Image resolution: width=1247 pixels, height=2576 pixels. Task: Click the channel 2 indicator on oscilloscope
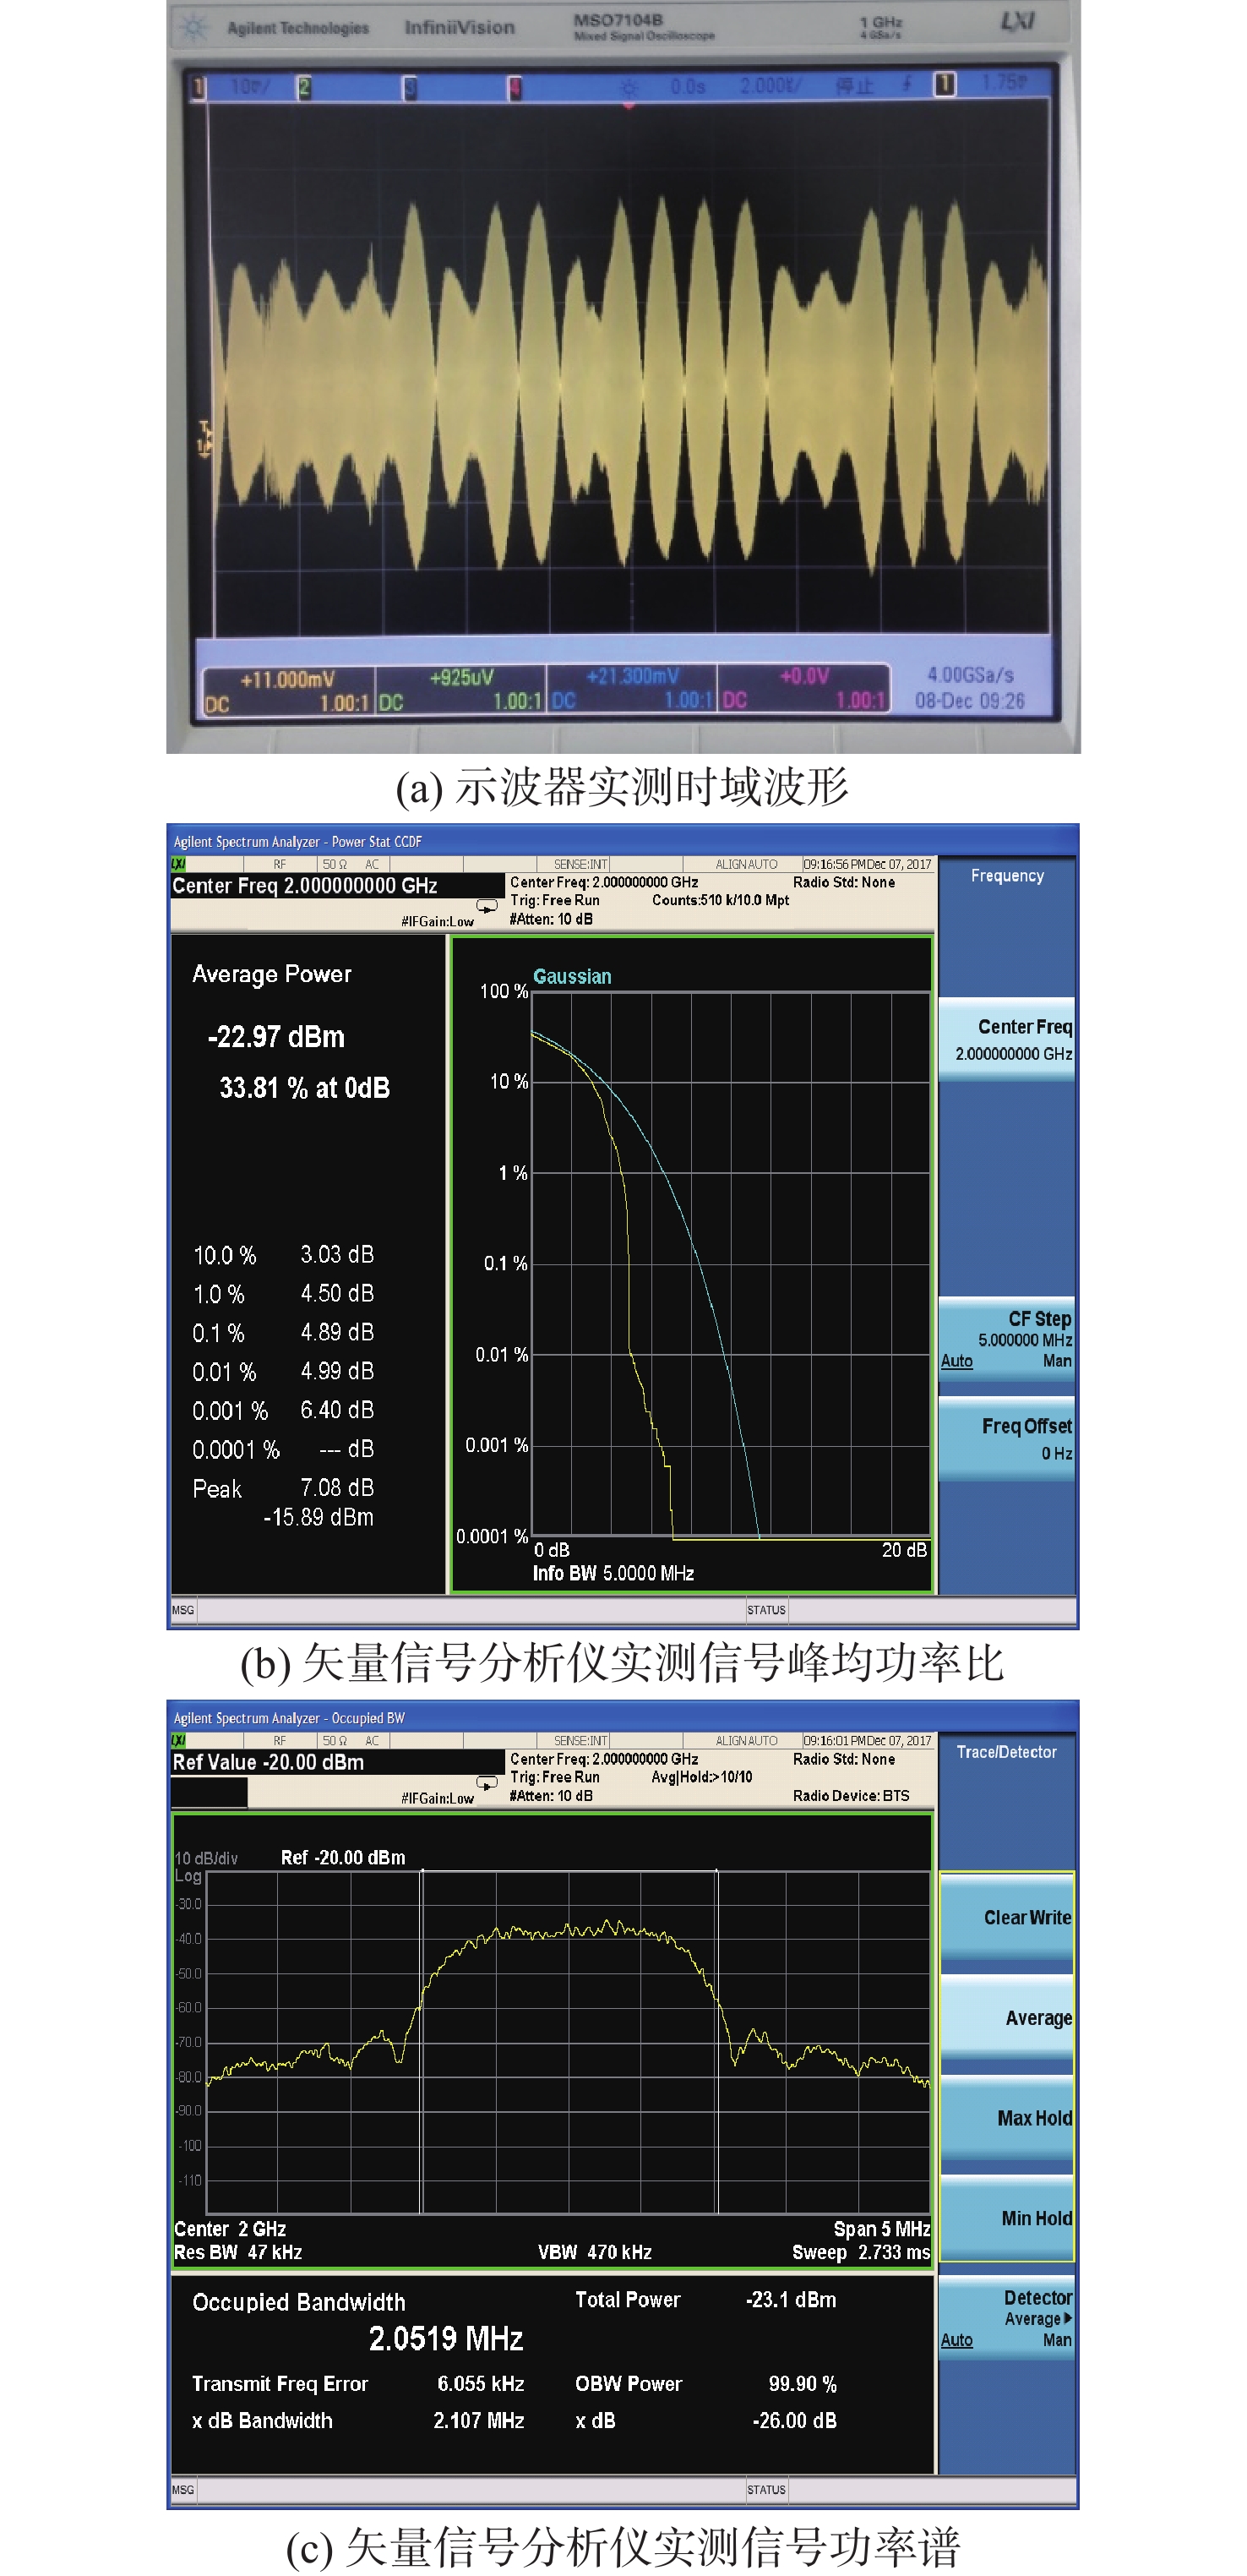pos(304,88)
